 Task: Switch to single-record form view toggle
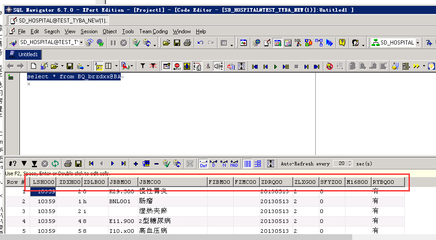[x=258, y=164]
